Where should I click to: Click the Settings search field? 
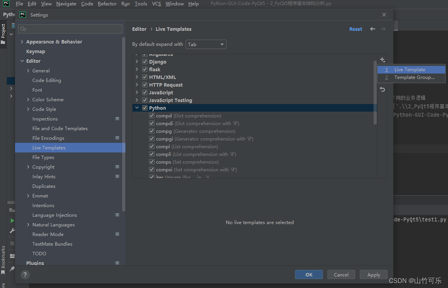click(x=70, y=29)
